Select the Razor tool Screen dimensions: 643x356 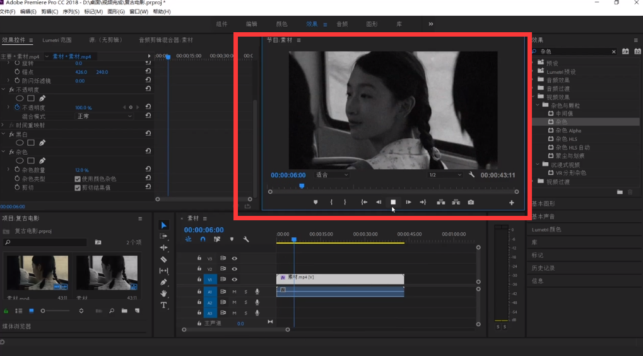163,259
